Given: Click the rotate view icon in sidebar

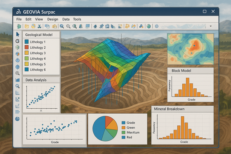Looking at the screenshot, I should (18, 41).
